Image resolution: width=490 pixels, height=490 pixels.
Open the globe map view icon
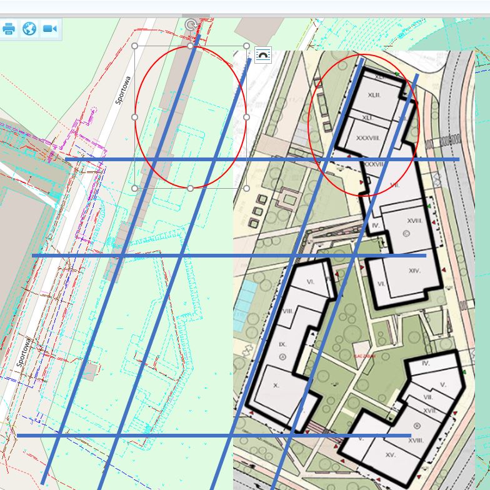point(29,29)
